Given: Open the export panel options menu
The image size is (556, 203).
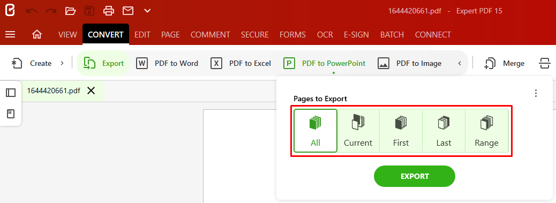Looking at the screenshot, I should pyautogui.click(x=536, y=93).
